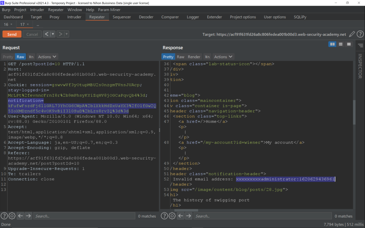Go to next response search match

[189, 216]
